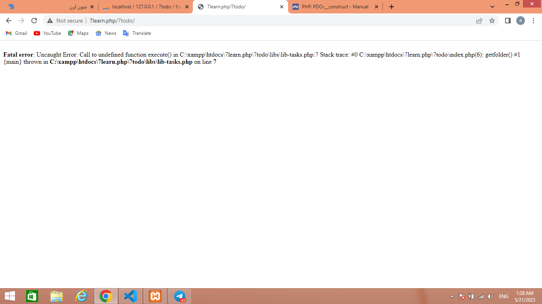Expand the tab search dropdown
This screenshot has width=542, height=304.
pos(492,7)
